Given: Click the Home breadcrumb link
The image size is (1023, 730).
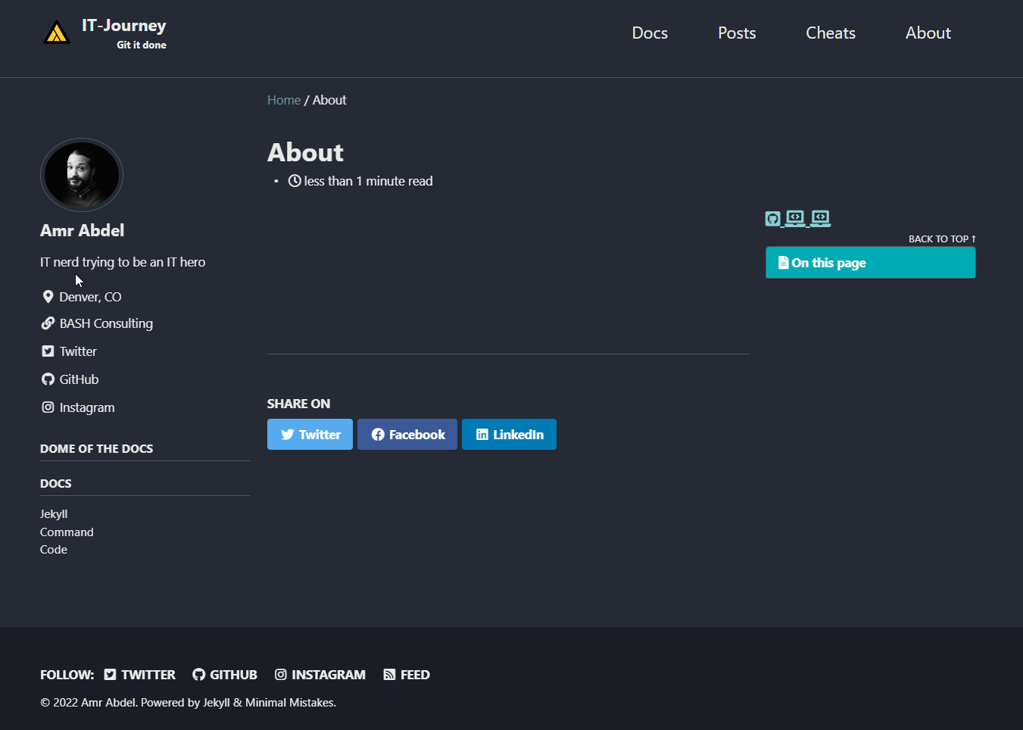Looking at the screenshot, I should 284,100.
